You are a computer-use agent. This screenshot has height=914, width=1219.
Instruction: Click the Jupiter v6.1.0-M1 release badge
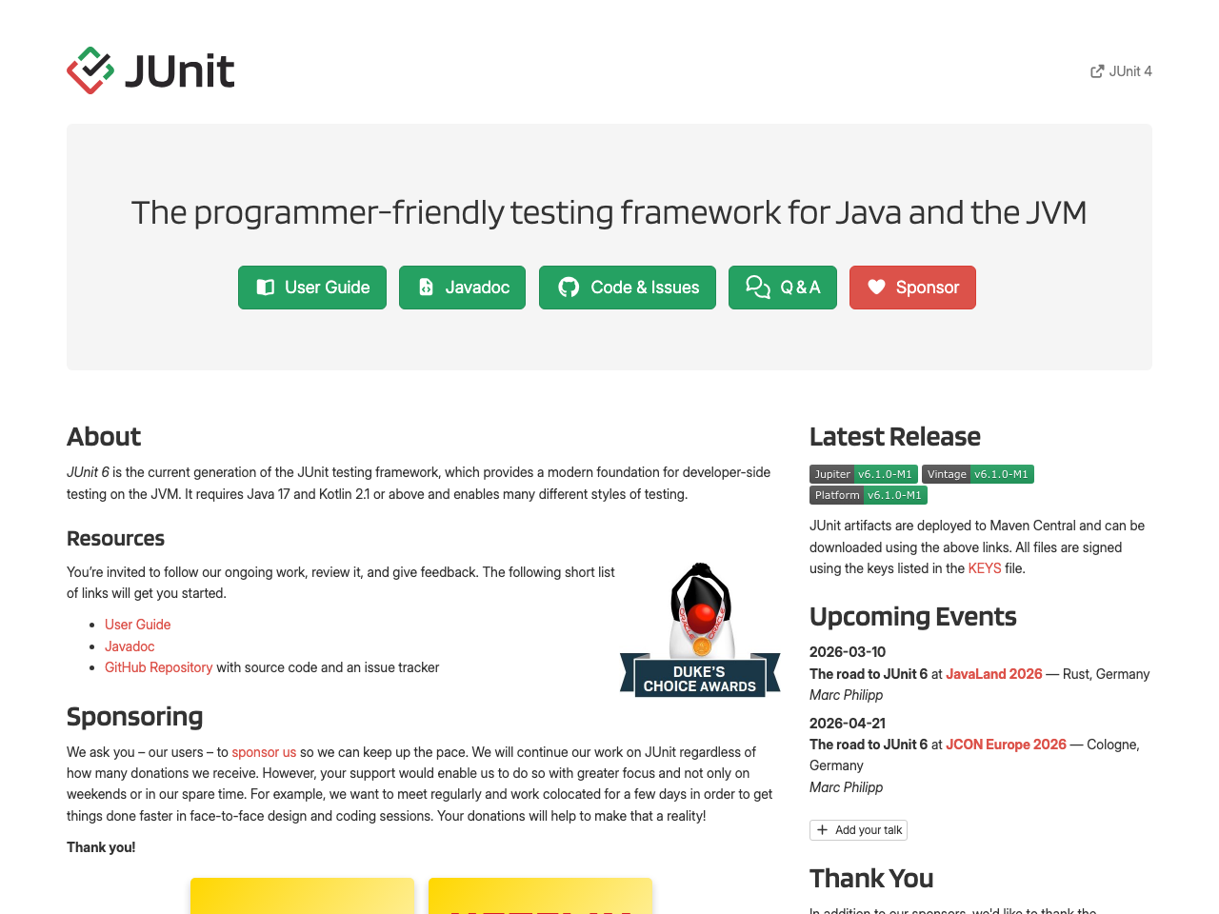(x=863, y=474)
